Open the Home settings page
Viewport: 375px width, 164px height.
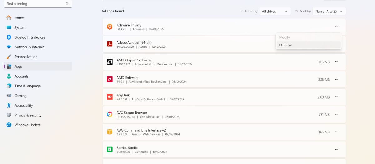[38, 18]
